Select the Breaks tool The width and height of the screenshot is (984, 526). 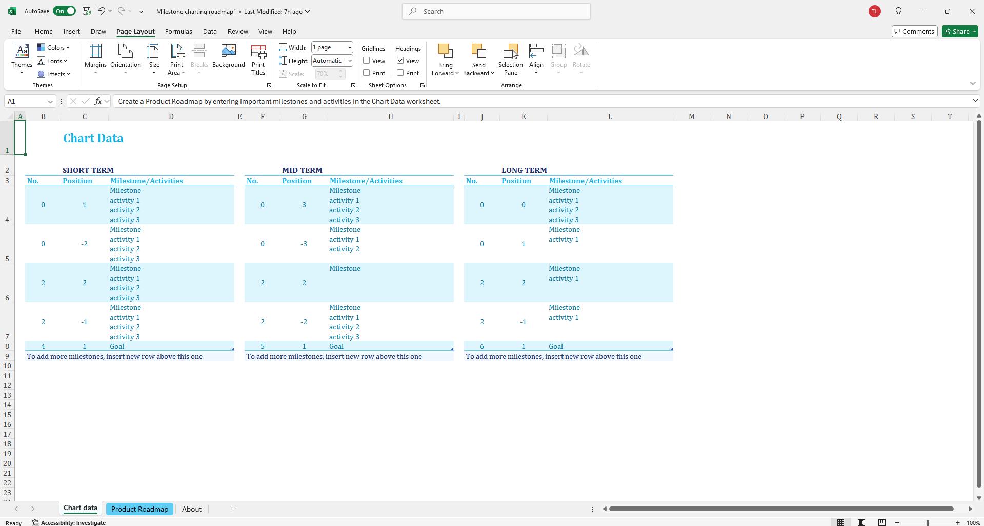coord(199,57)
